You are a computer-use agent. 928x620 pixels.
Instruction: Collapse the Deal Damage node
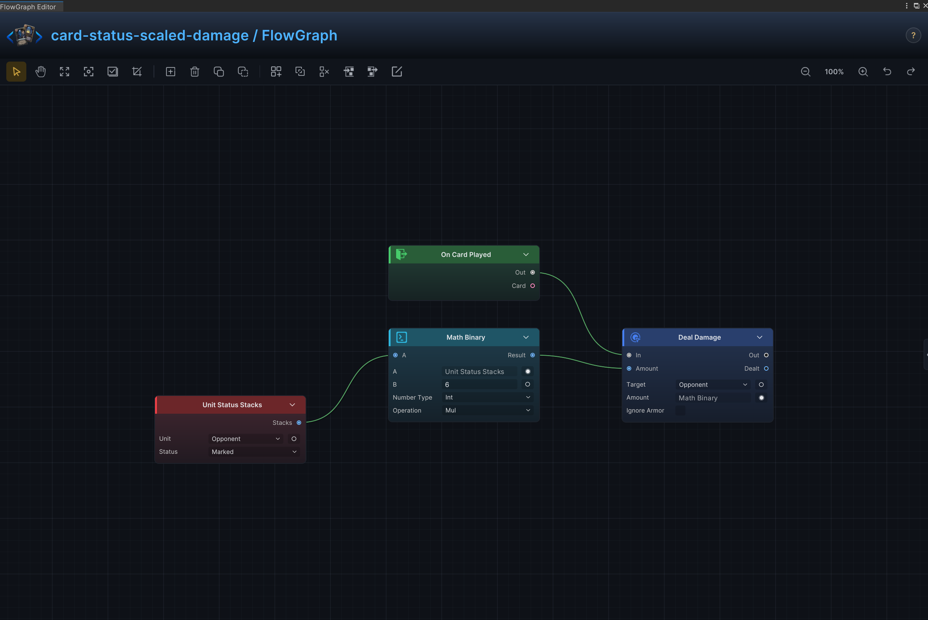[x=760, y=337]
